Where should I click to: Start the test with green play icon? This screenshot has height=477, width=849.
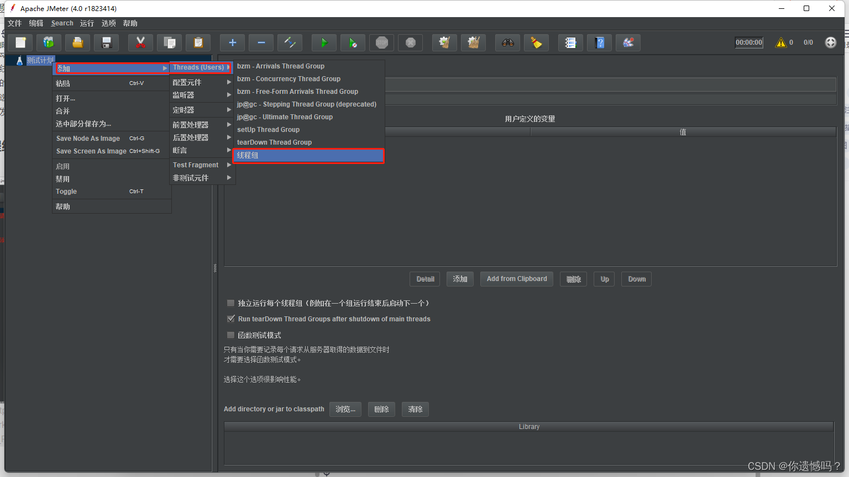(324, 43)
